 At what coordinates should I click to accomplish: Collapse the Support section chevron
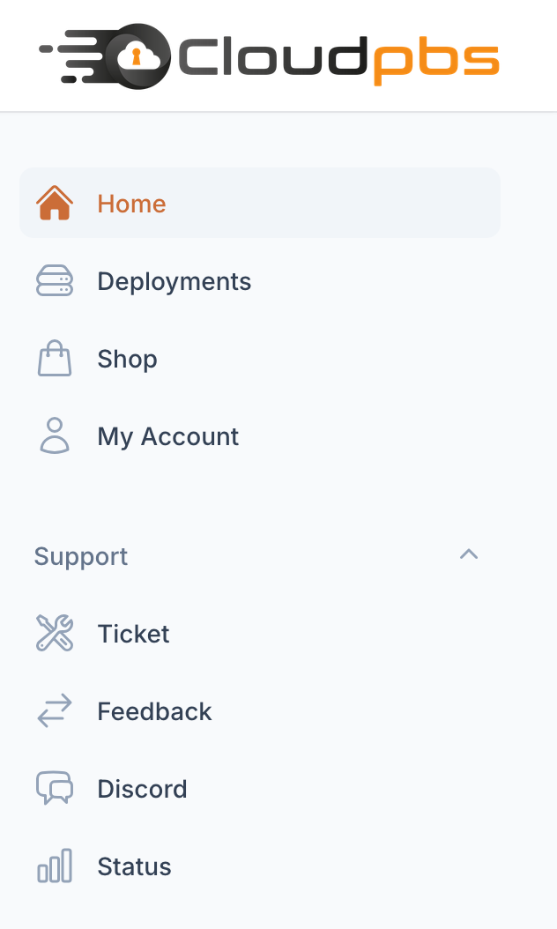click(469, 554)
